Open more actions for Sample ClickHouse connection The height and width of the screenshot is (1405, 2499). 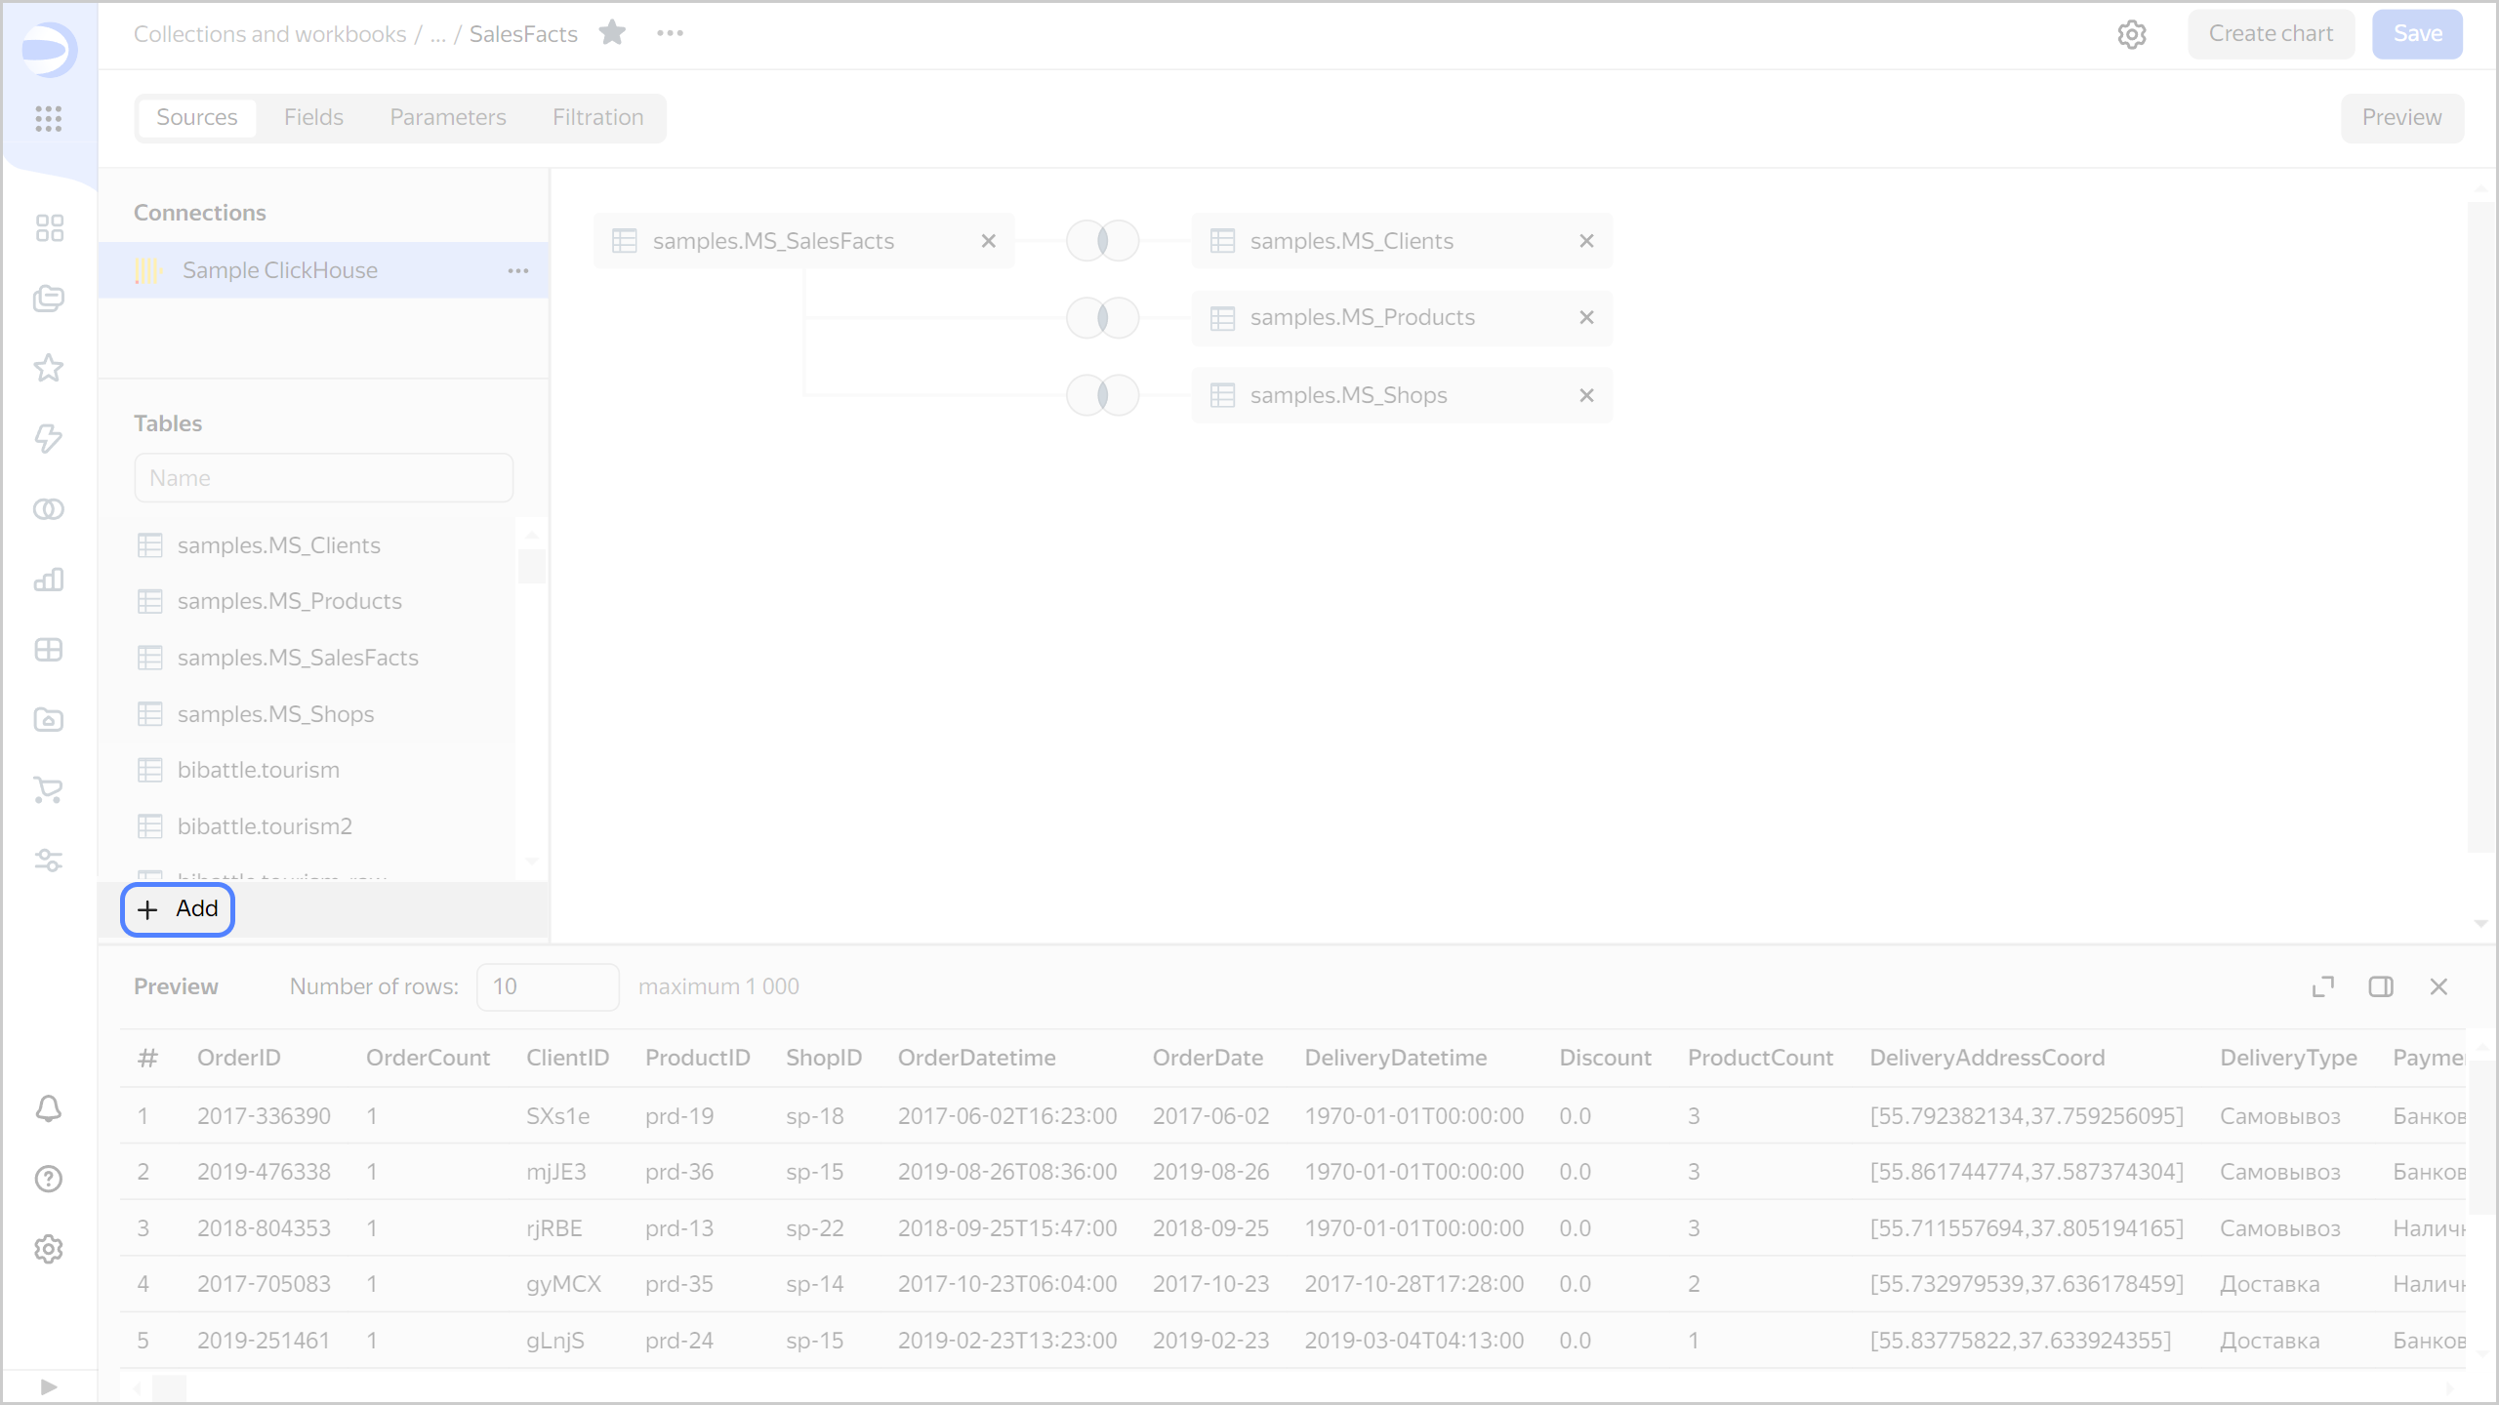517,270
